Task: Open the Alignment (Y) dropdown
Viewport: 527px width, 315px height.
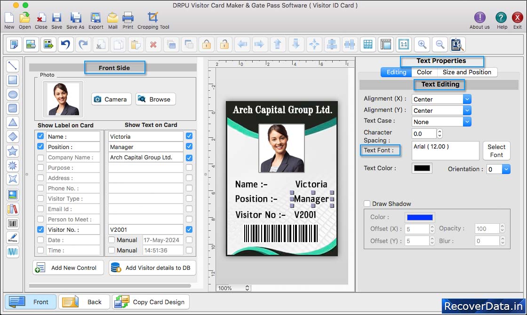Action: (467, 110)
